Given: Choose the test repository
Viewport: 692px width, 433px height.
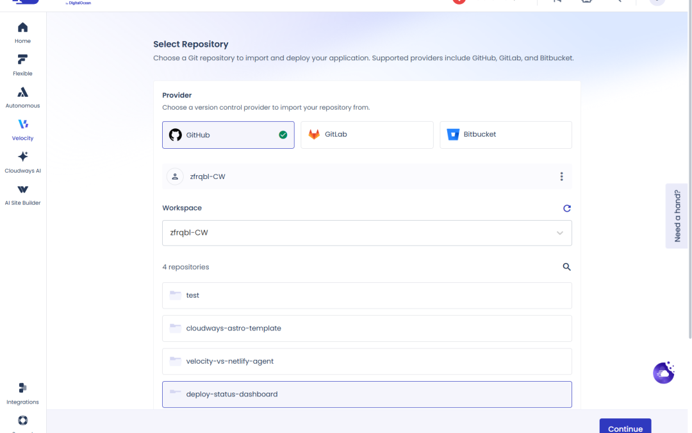Looking at the screenshot, I should pos(367,296).
